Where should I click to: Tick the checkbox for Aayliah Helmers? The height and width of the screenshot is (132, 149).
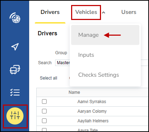tap(44, 121)
